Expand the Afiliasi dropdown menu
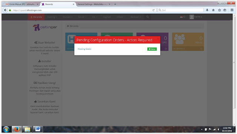 tap(120, 17)
